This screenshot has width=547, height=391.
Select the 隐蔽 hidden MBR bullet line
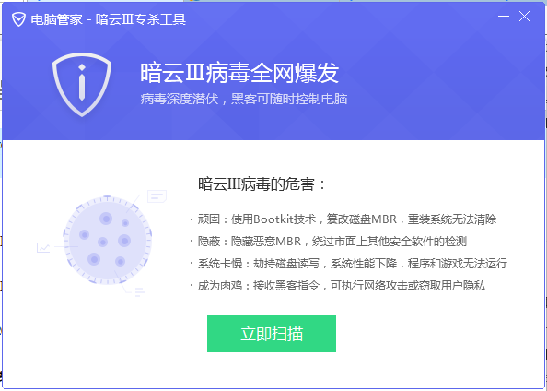[329, 241]
